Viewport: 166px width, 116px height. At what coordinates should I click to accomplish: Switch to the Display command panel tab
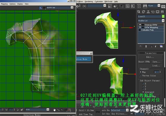[158, 12]
